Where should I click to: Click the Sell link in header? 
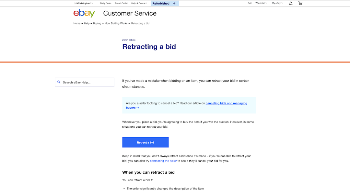tap(250, 3)
